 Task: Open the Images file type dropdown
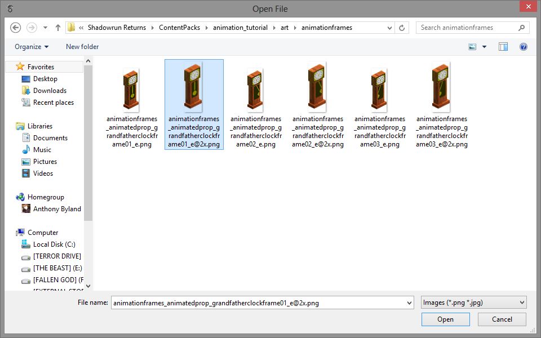click(x=474, y=303)
